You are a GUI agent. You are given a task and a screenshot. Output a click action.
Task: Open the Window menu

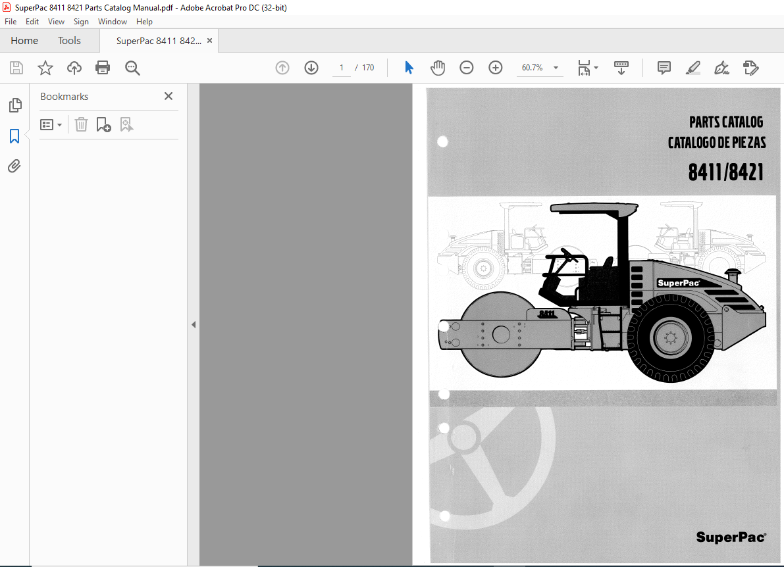pos(113,22)
